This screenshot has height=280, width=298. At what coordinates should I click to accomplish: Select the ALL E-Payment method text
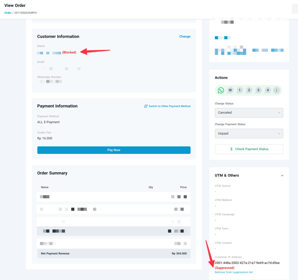[x=49, y=122]
